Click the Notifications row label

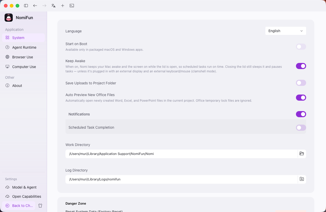pos(79,114)
